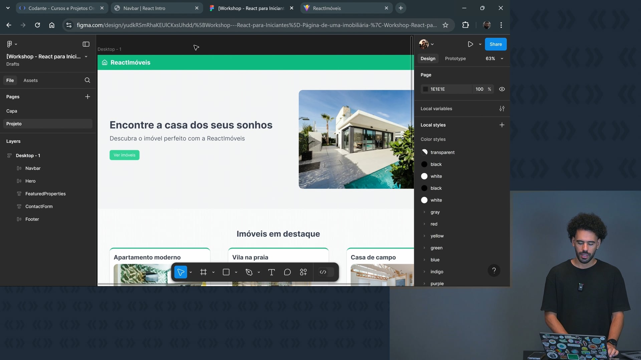Open the Actions components tool

pyautogui.click(x=303, y=272)
